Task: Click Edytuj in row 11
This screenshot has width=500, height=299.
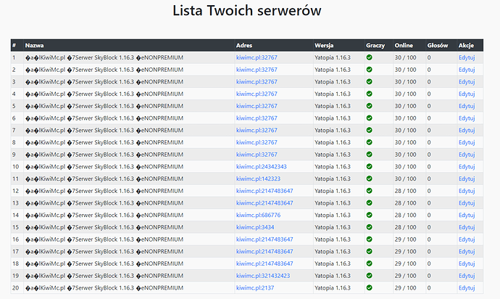Action: click(466, 179)
